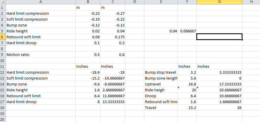The image size is (260, 122).
Task: Select column C header
Action: click(113, 2)
